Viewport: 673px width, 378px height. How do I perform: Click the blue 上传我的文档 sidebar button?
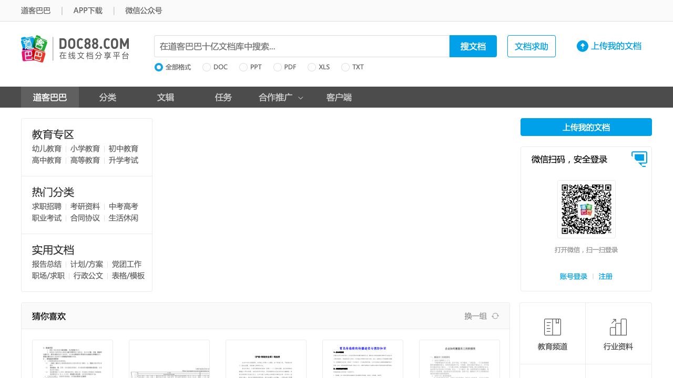[586, 127]
